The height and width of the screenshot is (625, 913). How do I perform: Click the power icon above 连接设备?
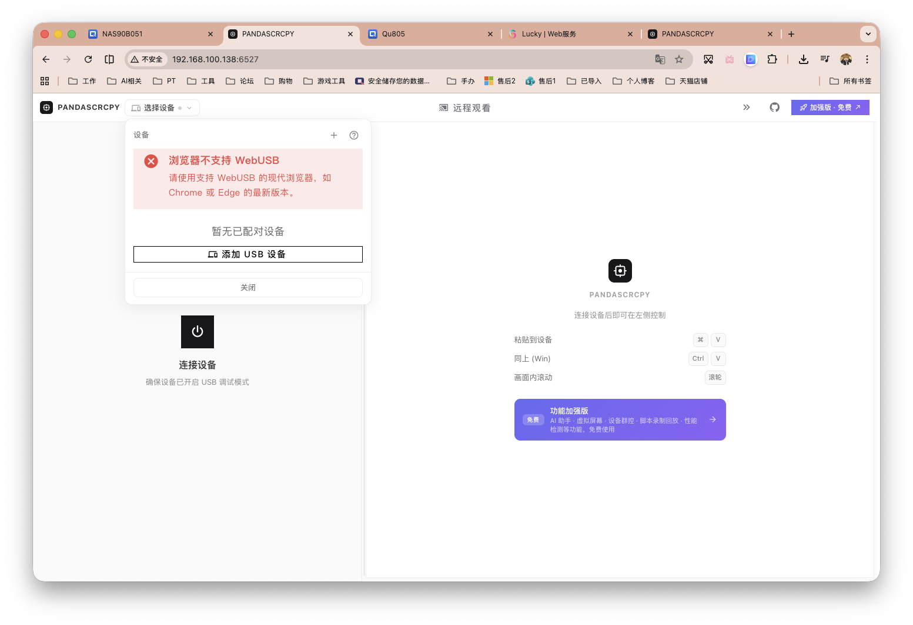pyautogui.click(x=197, y=331)
